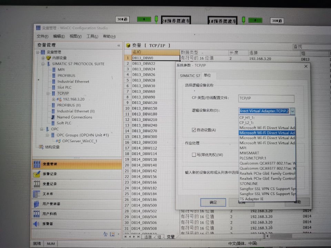The height and width of the screenshot is (248, 331).
Task: Open 变量管理 editor in navigation bar
Action: click(x=77, y=164)
